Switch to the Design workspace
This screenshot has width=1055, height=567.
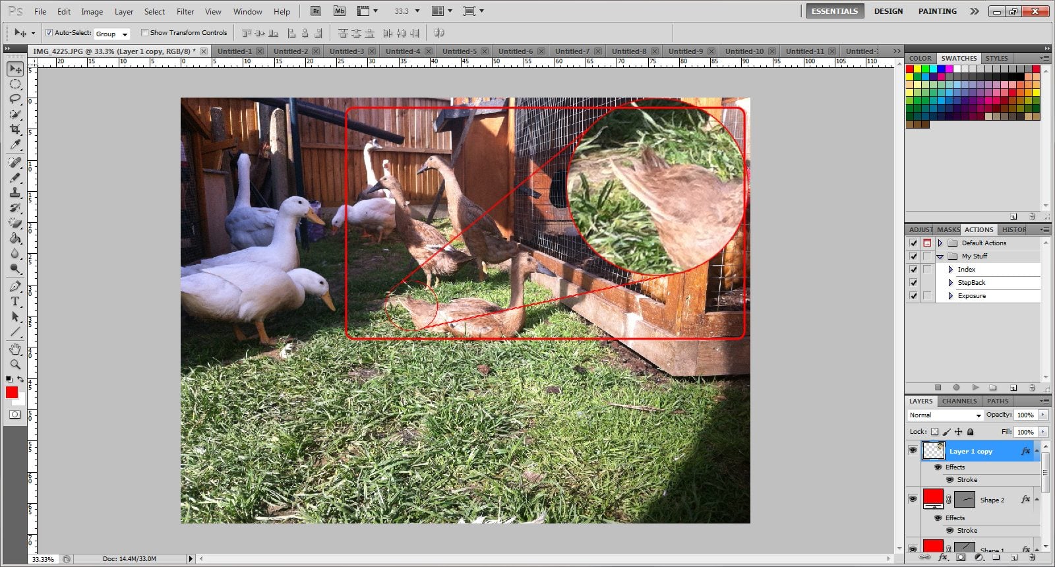[x=888, y=11]
